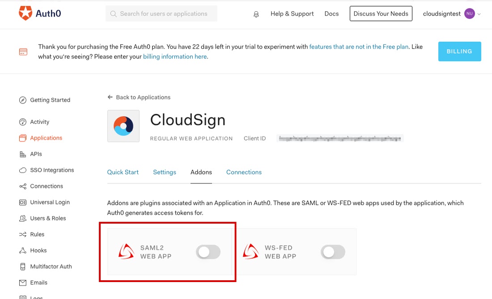Screen dimensions: 492x299
Task: Open the NU user avatar menu
Action: click(x=469, y=13)
